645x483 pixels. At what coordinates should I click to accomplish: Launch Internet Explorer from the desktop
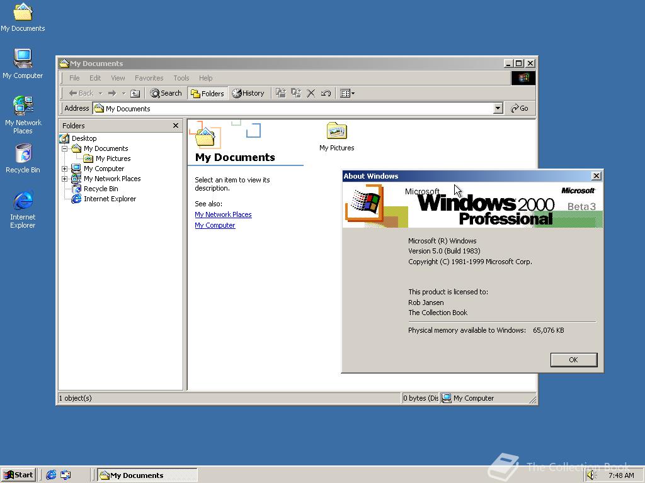23,209
